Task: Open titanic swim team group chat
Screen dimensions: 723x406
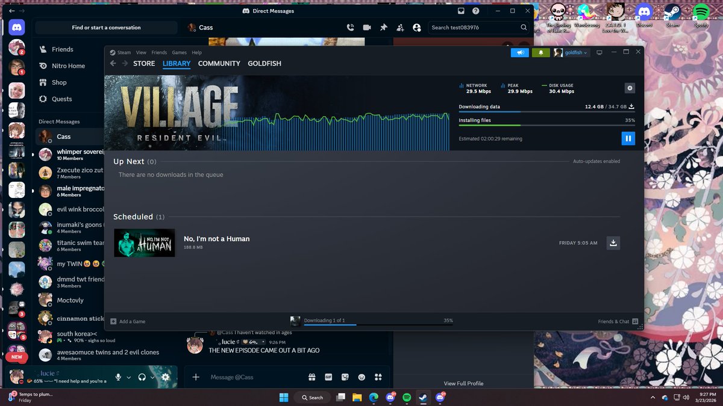Action: pyautogui.click(x=69, y=246)
